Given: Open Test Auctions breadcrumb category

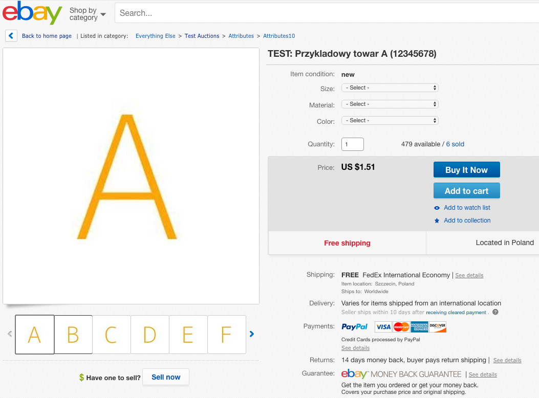Looking at the screenshot, I should point(202,36).
